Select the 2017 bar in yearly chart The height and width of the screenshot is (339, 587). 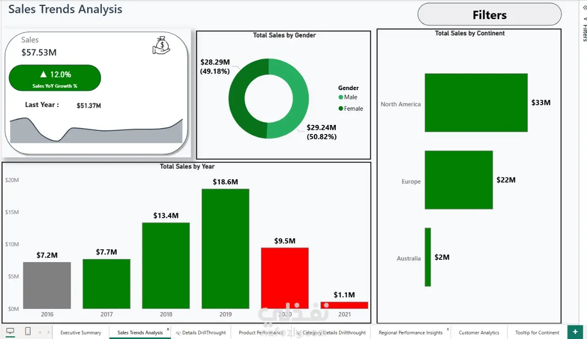coord(106,284)
